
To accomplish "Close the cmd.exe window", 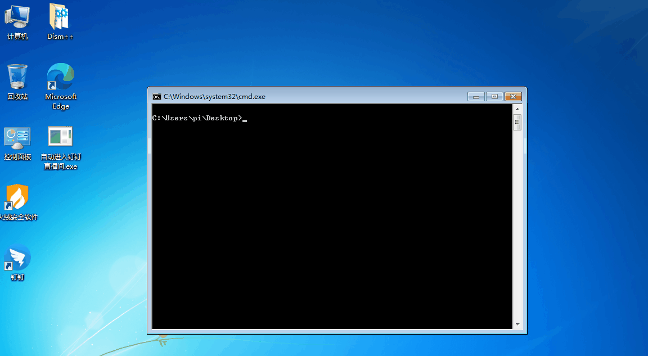I will 513,97.
